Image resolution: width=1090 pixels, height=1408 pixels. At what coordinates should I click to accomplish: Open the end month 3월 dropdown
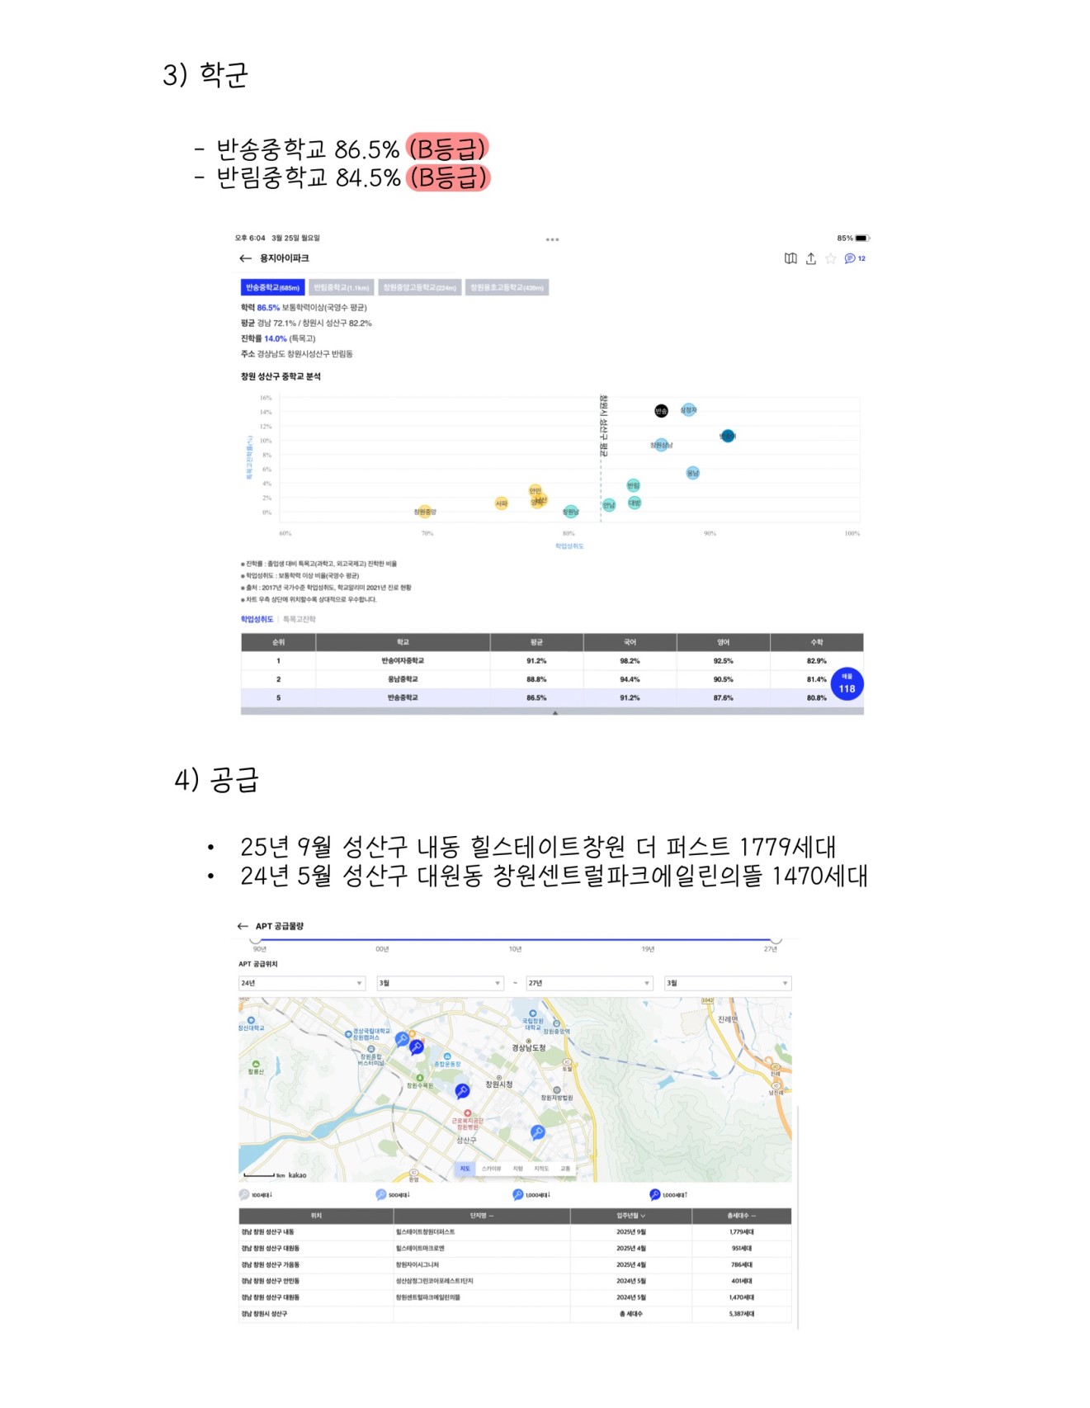pos(728,983)
